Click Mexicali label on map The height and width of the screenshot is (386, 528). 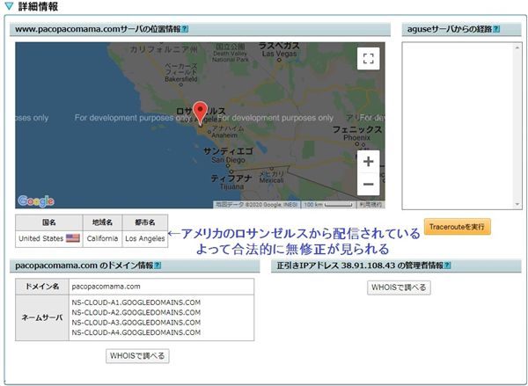click(271, 181)
